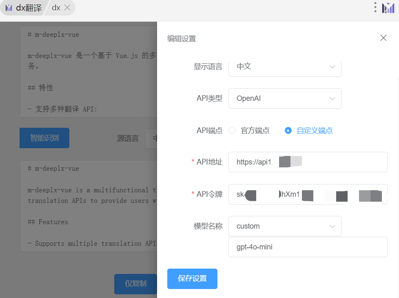Click the 仅复制 button
399x298 pixels.
pyautogui.click(x=135, y=284)
